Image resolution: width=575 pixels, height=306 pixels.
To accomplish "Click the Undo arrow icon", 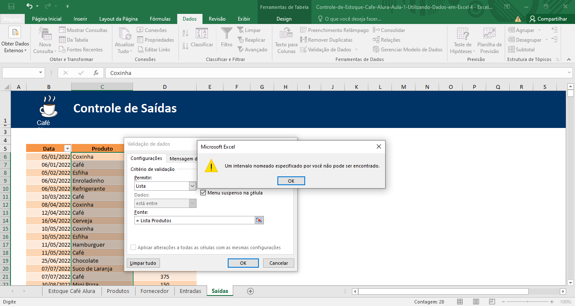I will 29,6.
